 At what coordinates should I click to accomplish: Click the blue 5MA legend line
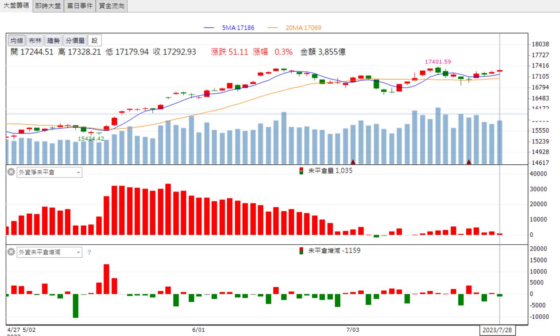tap(209, 28)
